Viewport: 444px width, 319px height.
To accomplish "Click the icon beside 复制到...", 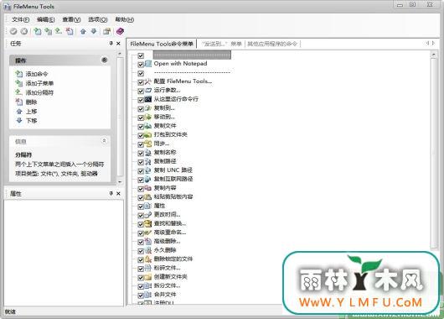I will [x=148, y=108].
